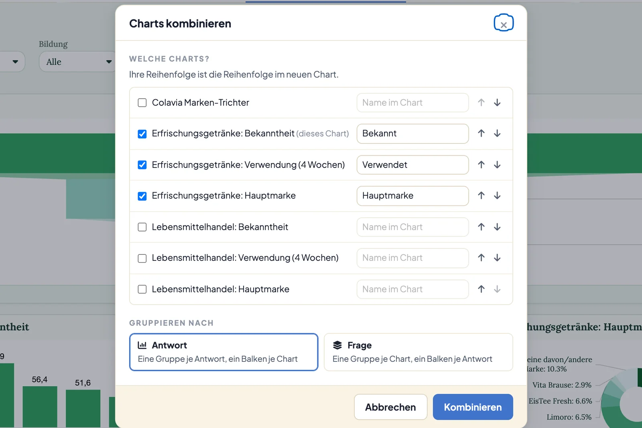Click name field for Lebensmittelhandel: Hauptmarke
Viewport: 642px width, 428px height.
412,289
